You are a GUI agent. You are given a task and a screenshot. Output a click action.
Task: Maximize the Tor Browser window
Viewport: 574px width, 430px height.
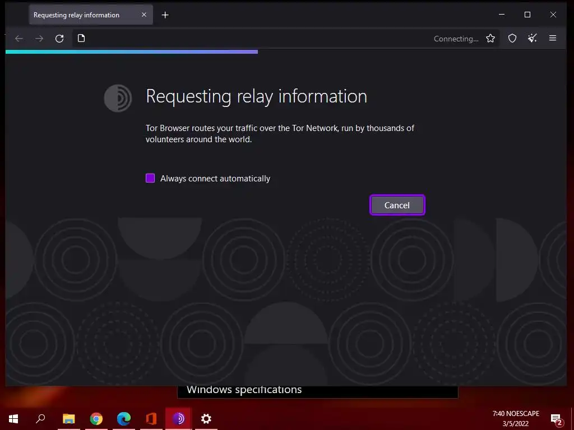[x=527, y=15]
